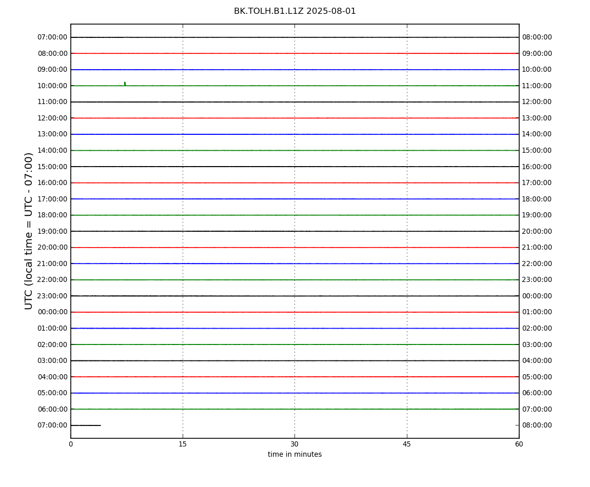Click right-axis end time label 20:00:00
This screenshot has width=590, height=487.
537,231
